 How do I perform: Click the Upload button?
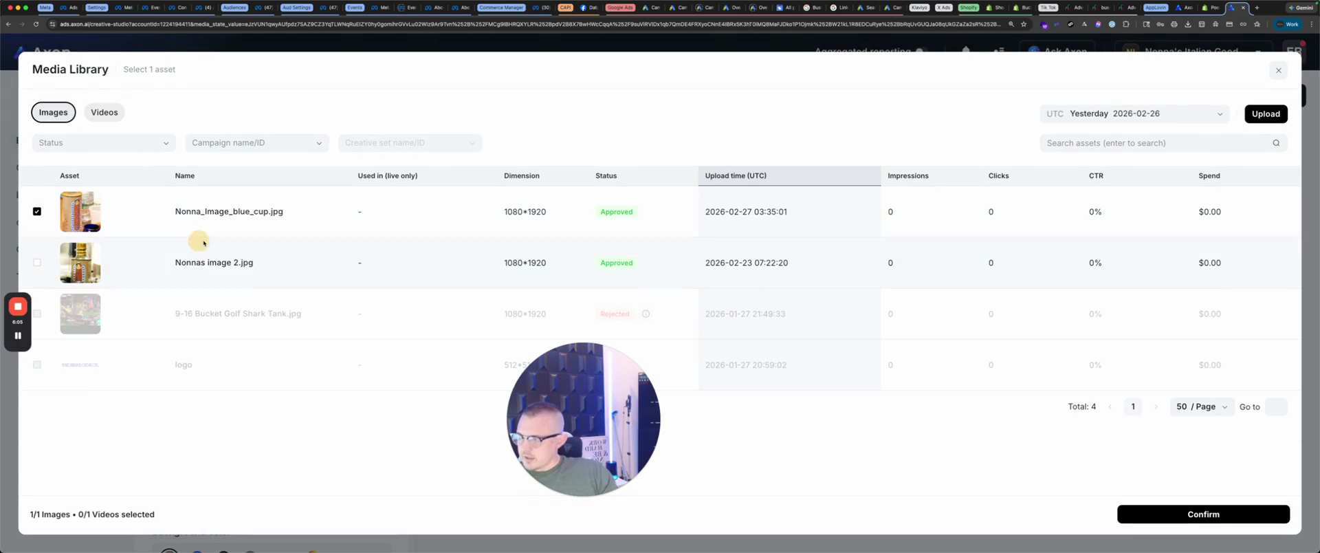[x=1265, y=114]
